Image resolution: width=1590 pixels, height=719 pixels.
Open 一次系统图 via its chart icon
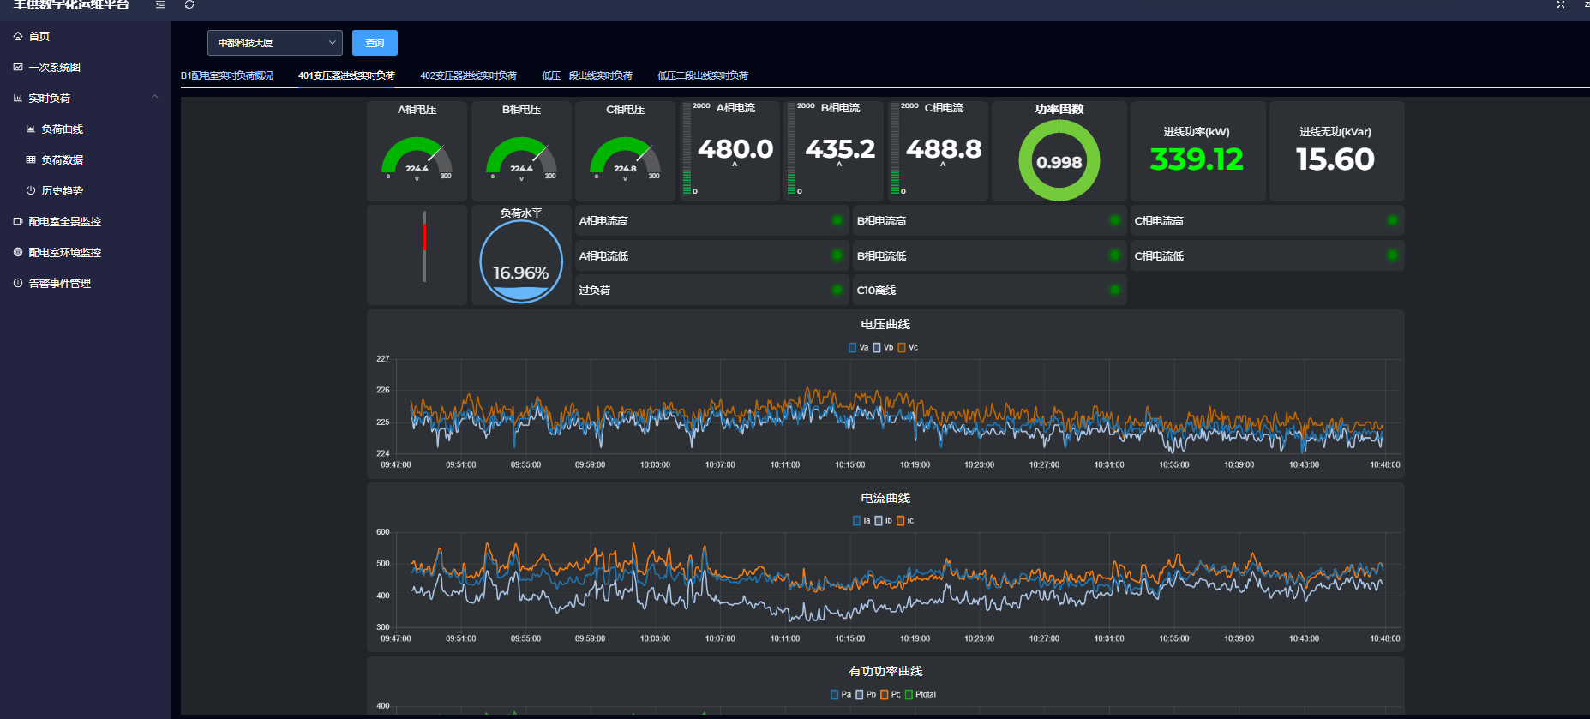click(18, 67)
